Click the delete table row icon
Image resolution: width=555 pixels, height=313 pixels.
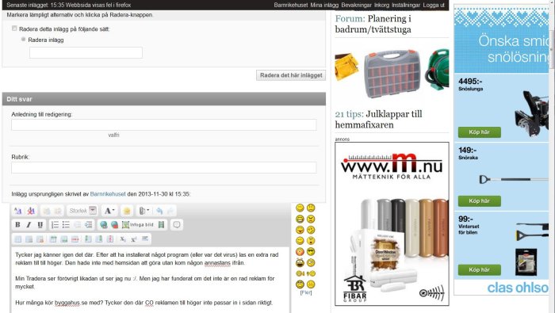click(x=75, y=239)
